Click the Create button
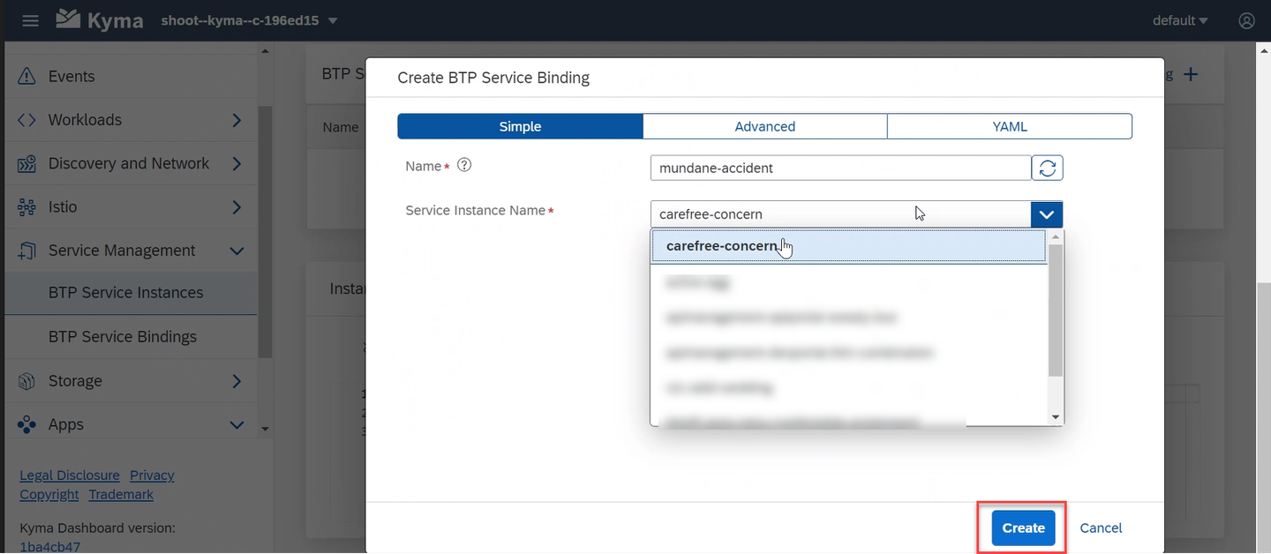This screenshot has width=1271, height=554. 1023,528
